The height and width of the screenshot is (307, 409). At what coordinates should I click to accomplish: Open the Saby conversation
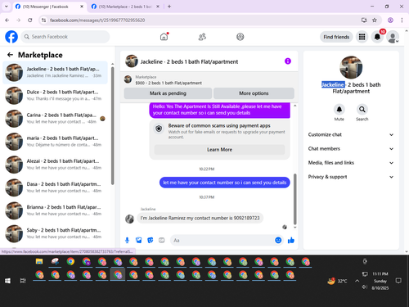55,233
